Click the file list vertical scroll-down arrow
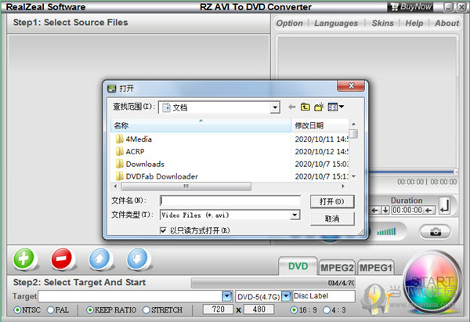This screenshot has width=470, height=322. [x=354, y=176]
